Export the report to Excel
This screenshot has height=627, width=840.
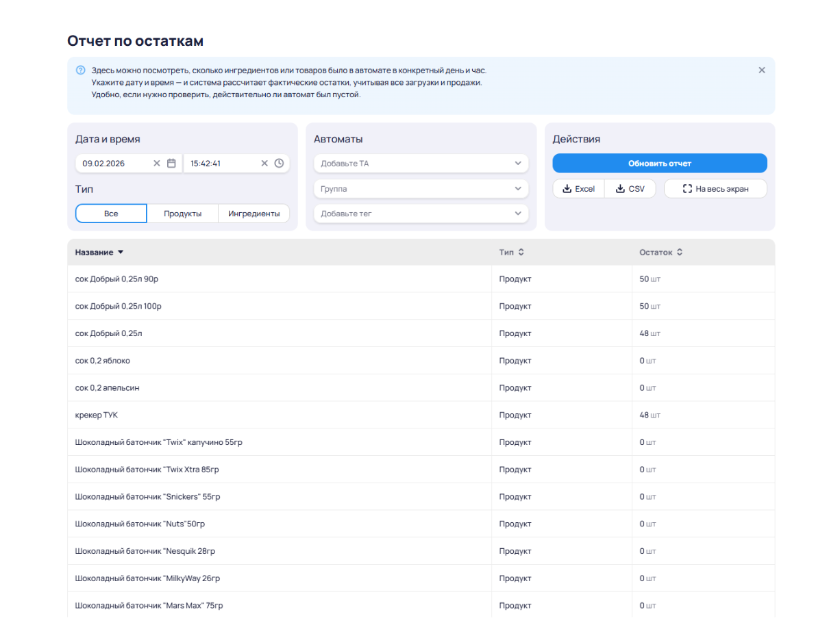pos(578,189)
